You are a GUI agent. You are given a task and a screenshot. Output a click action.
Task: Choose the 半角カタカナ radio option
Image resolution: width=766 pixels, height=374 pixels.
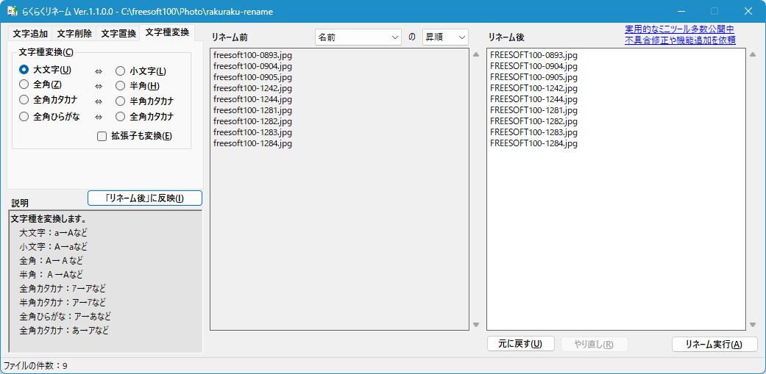click(121, 101)
